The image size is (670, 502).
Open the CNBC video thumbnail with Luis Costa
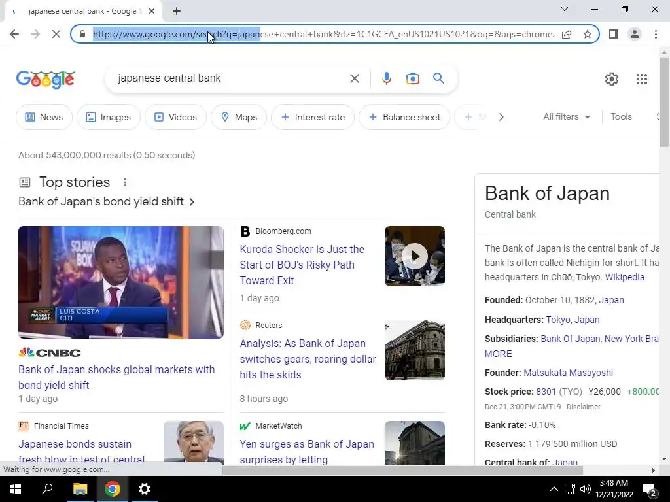point(121,282)
